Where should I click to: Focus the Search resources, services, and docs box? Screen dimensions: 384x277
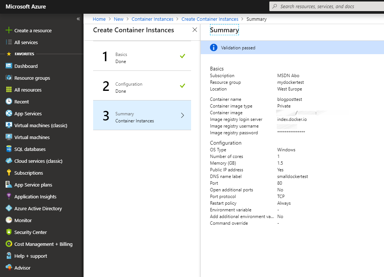point(327,6)
